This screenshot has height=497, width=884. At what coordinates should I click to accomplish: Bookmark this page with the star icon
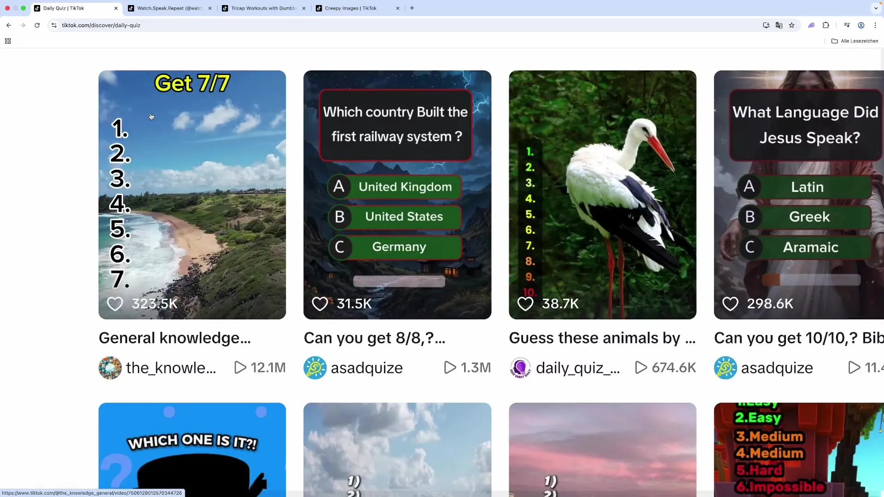(x=792, y=25)
